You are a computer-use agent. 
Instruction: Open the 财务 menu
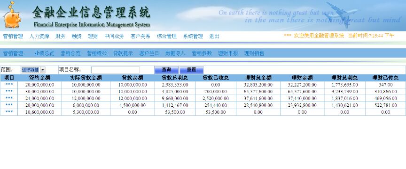click(60, 37)
